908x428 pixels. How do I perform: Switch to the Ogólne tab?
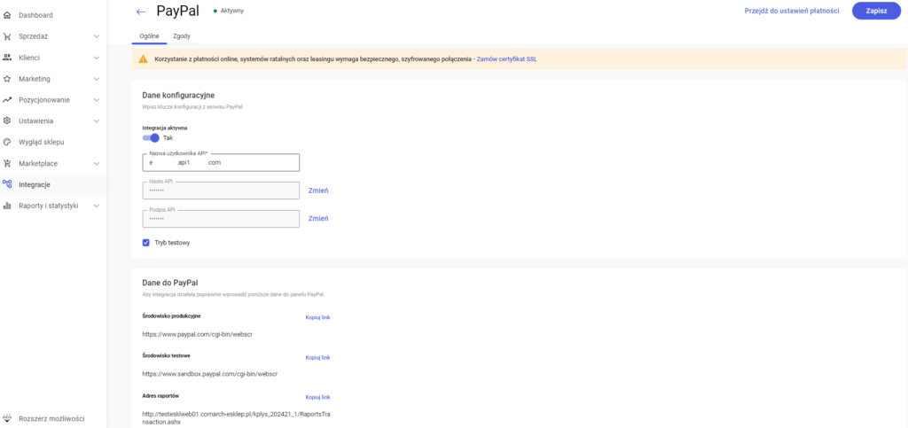coord(149,35)
